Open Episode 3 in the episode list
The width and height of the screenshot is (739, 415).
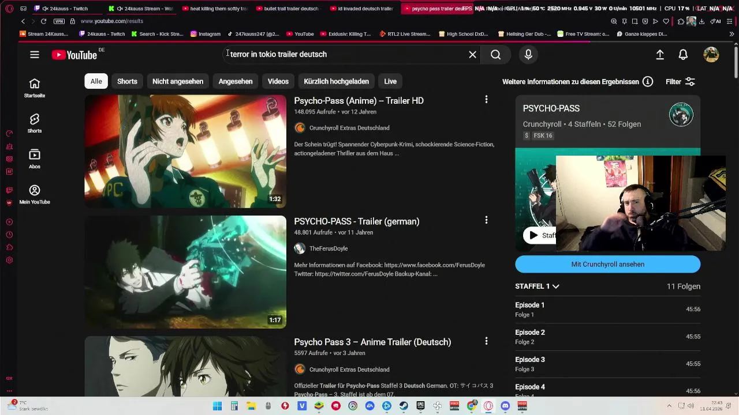tap(607, 364)
